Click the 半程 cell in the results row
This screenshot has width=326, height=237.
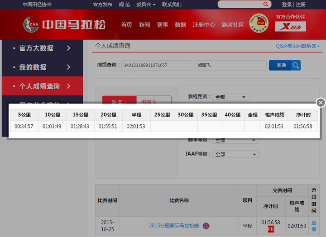click(x=247, y=226)
